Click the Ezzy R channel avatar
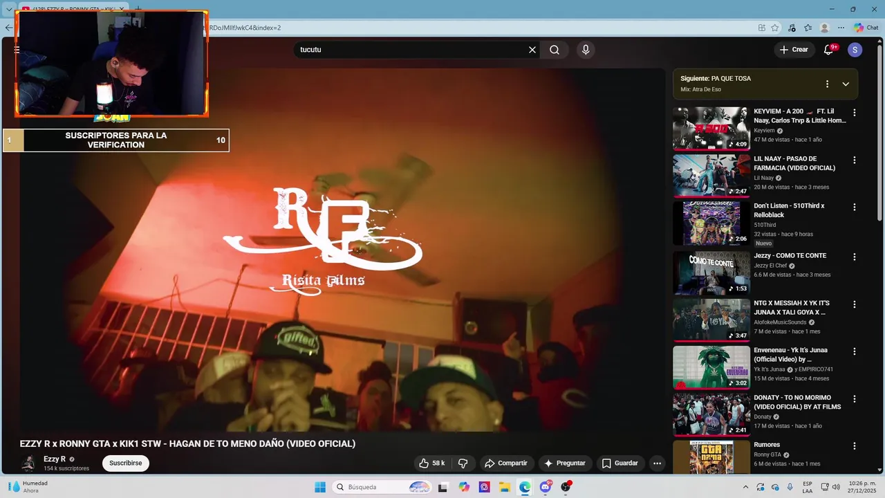The width and height of the screenshot is (885, 498). [28, 463]
